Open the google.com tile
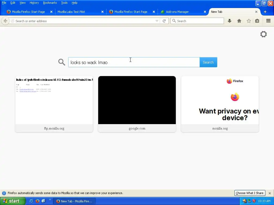274x205 pixels. tap(137, 104)
